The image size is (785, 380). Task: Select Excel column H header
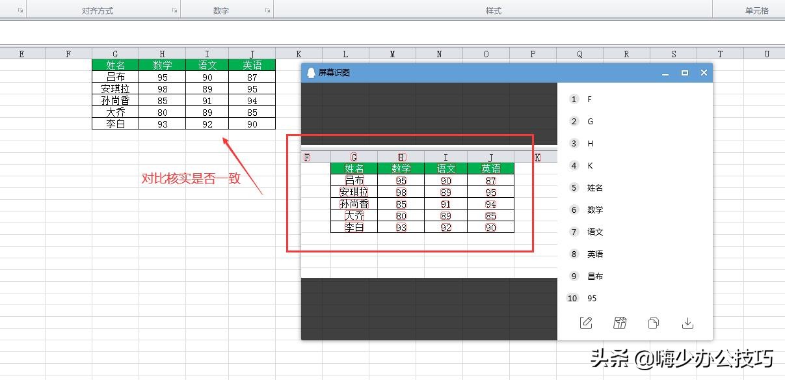(x=162, y=54)
